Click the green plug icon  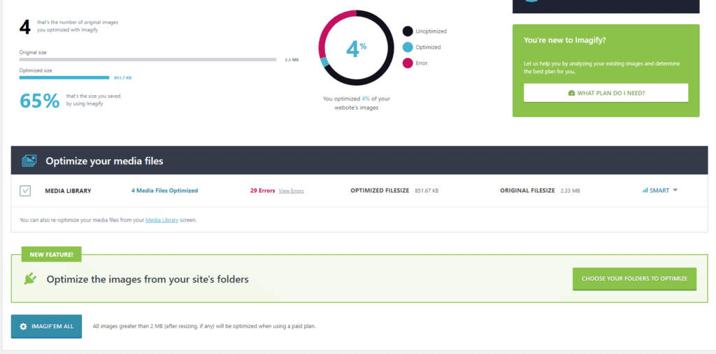[31, 279]
